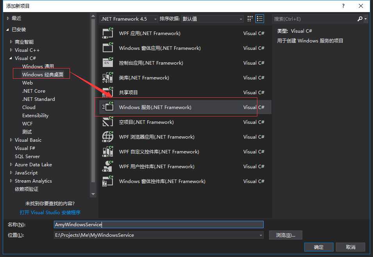The image size is (373, 257).
Task: Select Windows 通用 category
Action: (x=38, y=66)
